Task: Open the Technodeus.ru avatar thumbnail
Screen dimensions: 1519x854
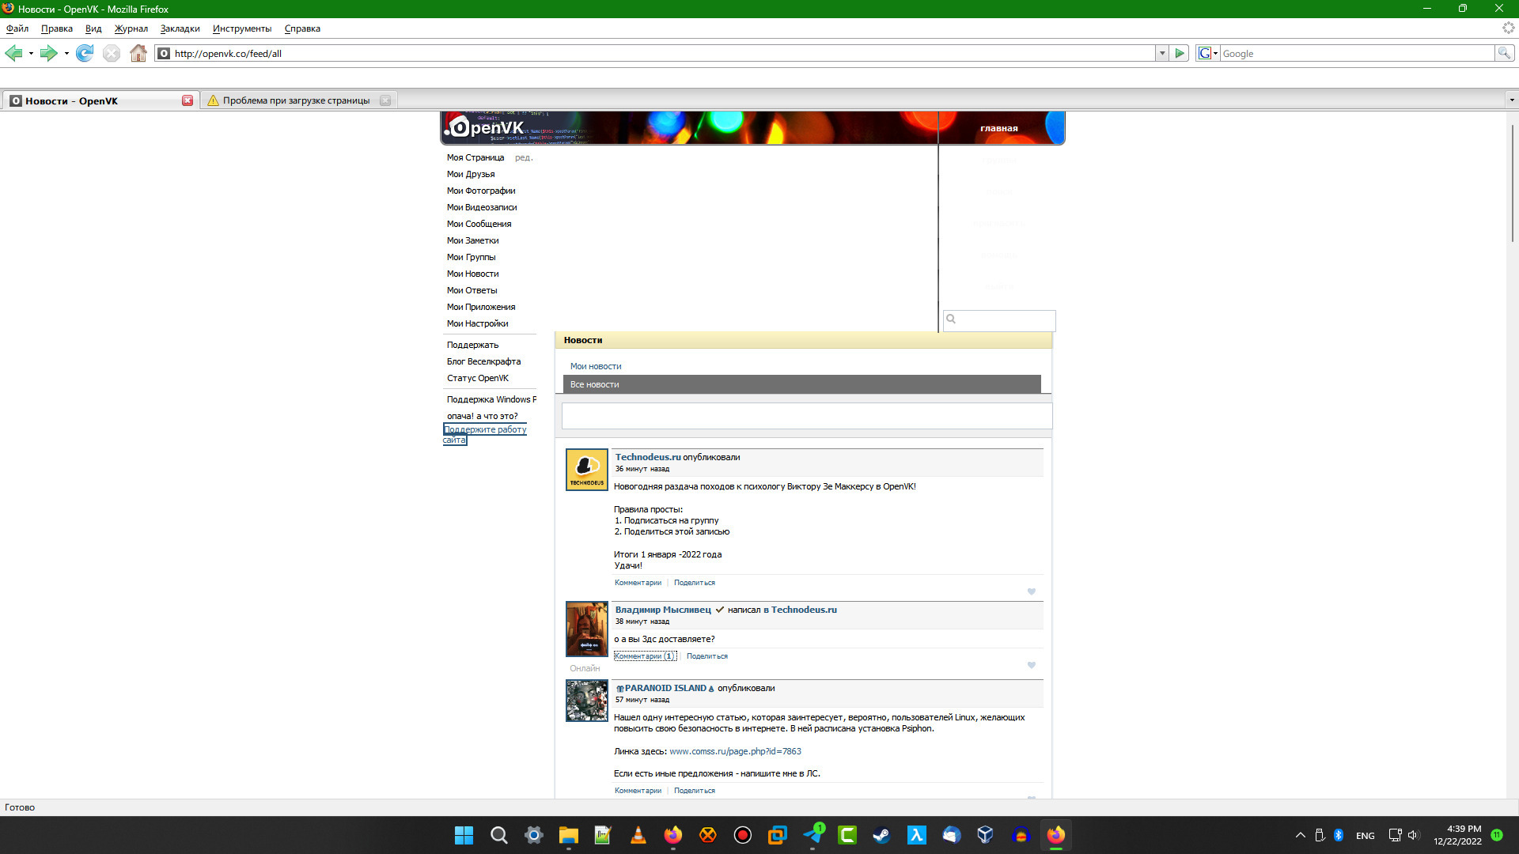Action: (586, 470)
